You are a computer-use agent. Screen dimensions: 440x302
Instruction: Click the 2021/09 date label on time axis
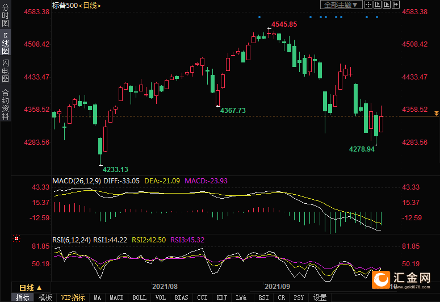point(277,287)
